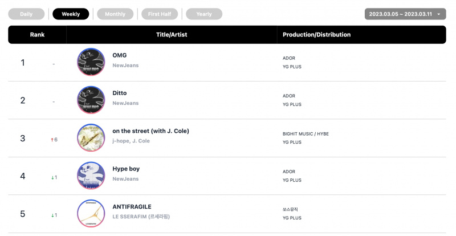Image resolution: width=456 pixels, height=236 pixels.
Task: Click the red up arrow next to 6
Action: coord(52,140)
